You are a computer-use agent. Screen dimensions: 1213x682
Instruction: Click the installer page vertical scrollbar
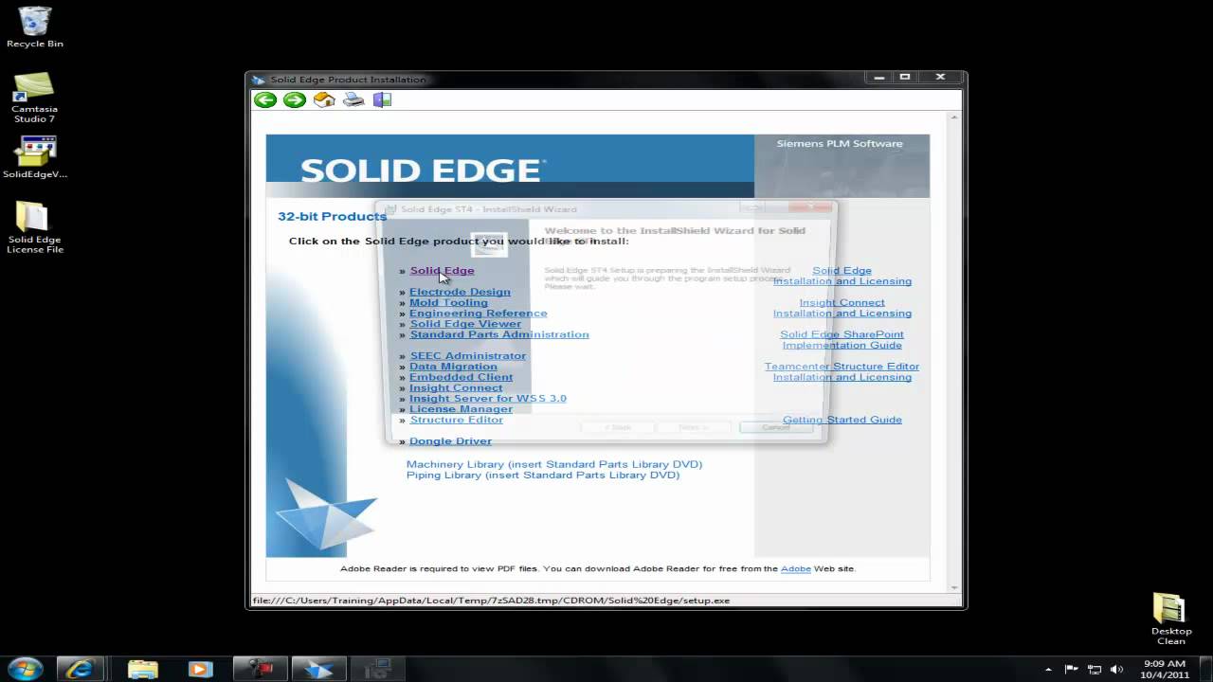tap(954, 350)
